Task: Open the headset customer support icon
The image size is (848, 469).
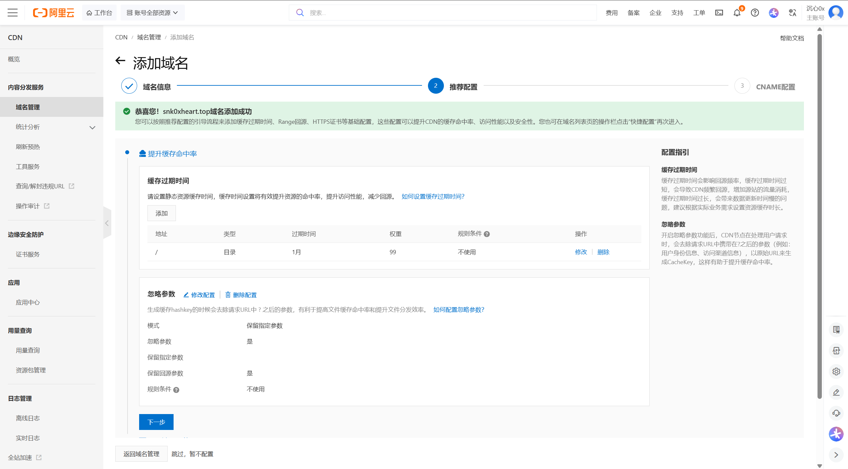Action: coord(836,413)
